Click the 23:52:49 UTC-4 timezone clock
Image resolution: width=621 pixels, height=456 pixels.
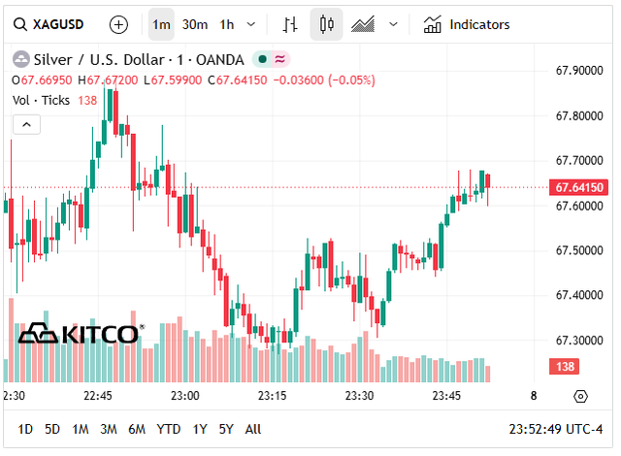(556, 429)
